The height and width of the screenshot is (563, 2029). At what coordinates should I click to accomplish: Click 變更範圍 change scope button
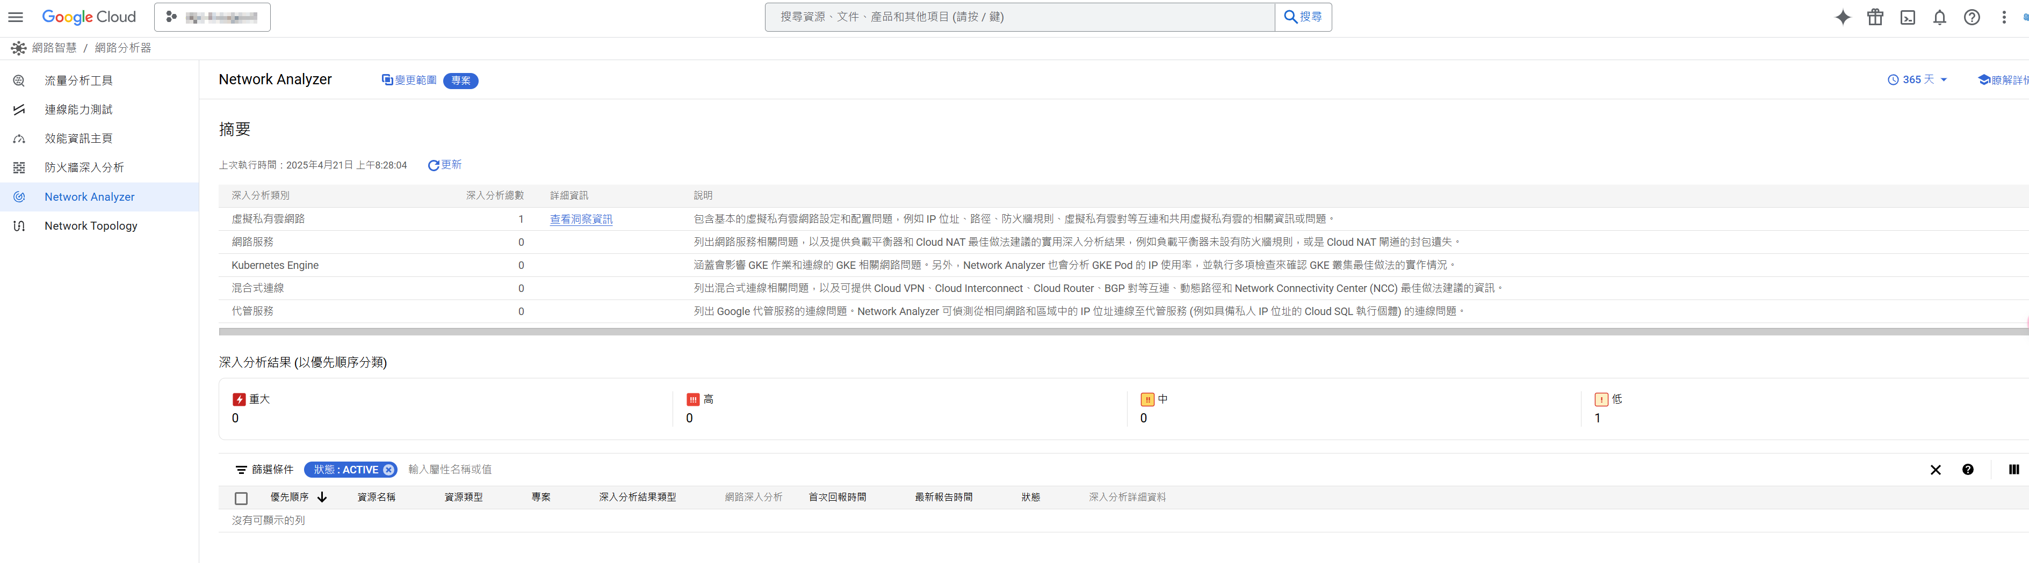[x=409, y=81]
